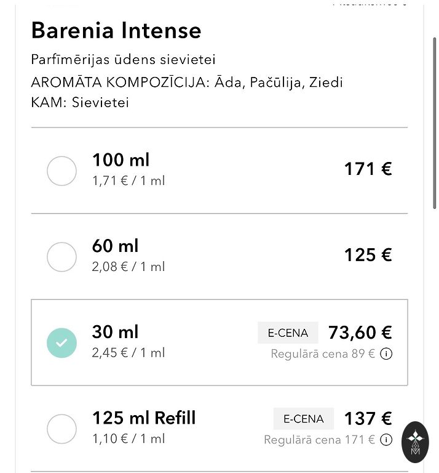
Task: Click the 125 ml Refill label text
Action: (144, 418)
